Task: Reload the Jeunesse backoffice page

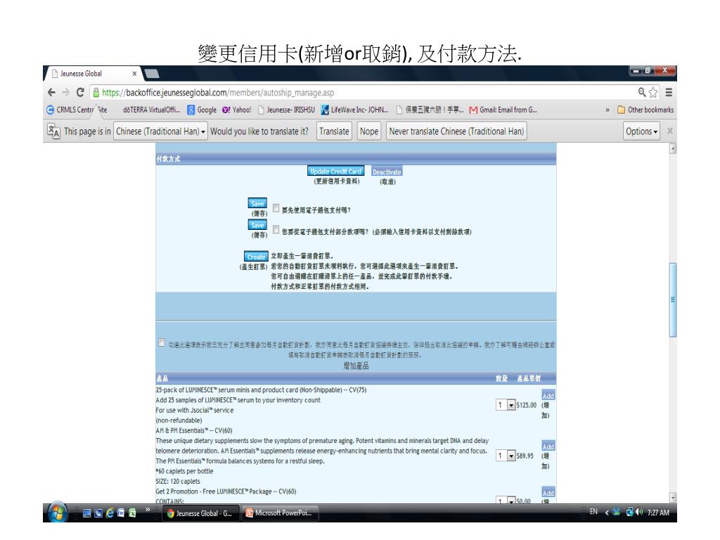Action: point(80,92)
